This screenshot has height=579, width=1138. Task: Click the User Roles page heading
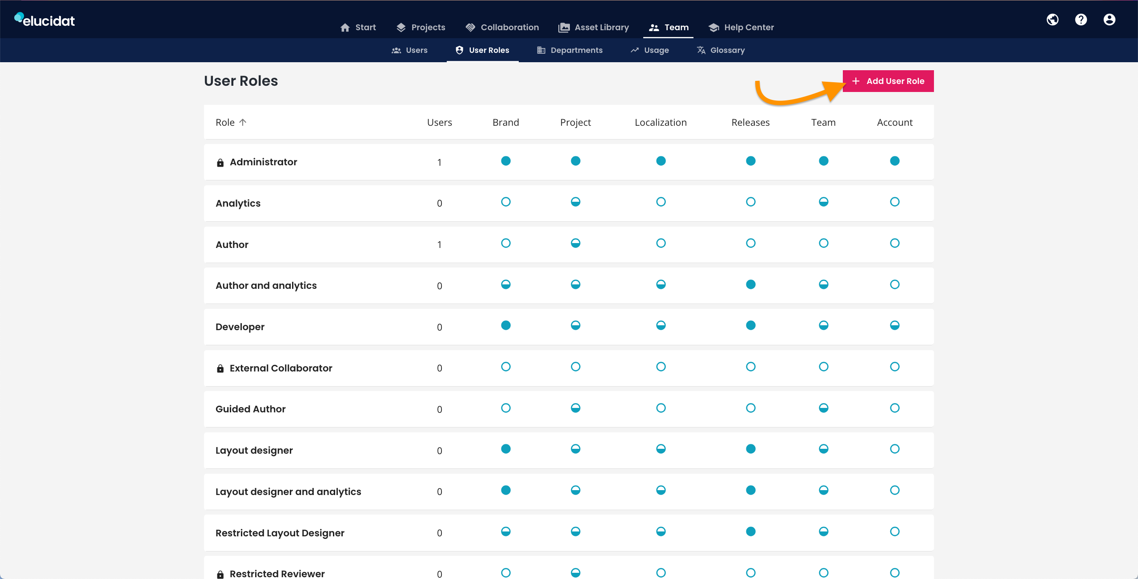241,81
